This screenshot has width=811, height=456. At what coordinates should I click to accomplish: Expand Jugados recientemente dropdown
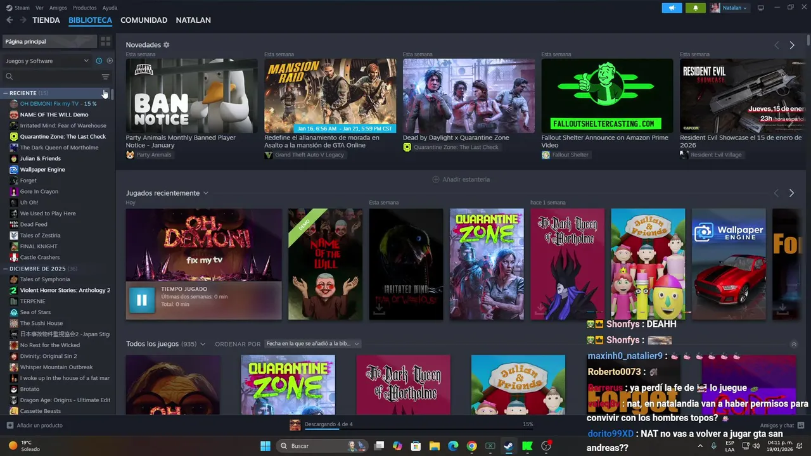coord(205,193)
